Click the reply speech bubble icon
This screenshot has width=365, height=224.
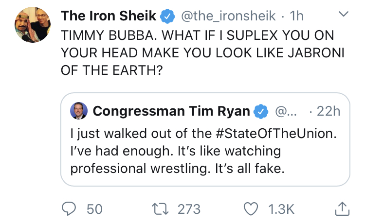(71, 208)
